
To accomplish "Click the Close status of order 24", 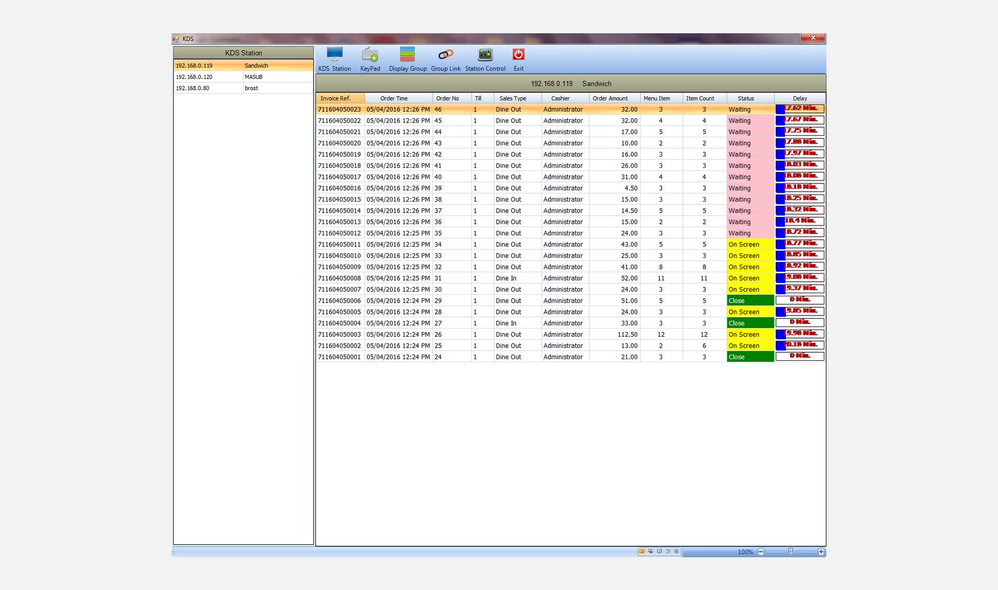I will [750, 357].
